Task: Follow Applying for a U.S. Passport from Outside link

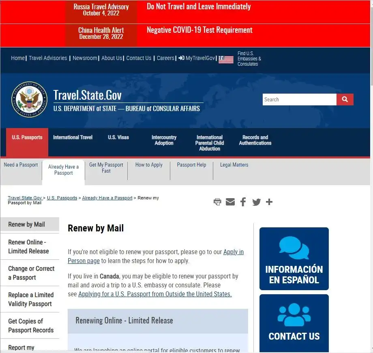Action: pos(155,294)
